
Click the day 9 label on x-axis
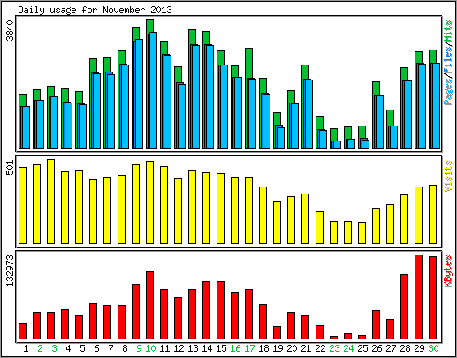pos(139,348)
